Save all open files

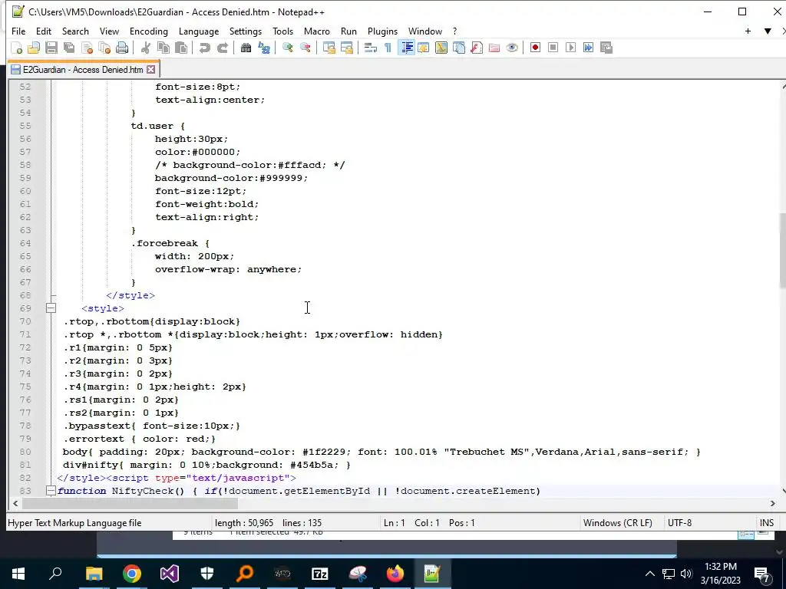(68, 48)
